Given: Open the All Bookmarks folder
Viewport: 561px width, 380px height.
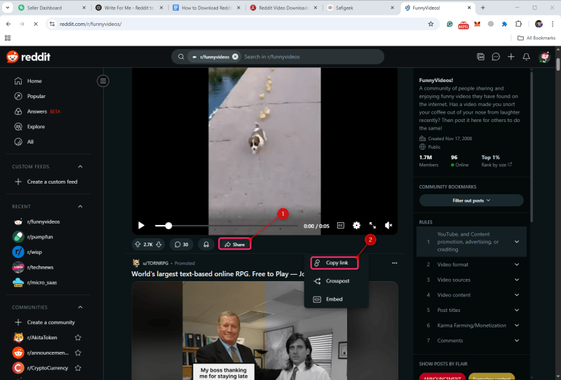Looking at the screenshot, I should [x=536, y=38].
